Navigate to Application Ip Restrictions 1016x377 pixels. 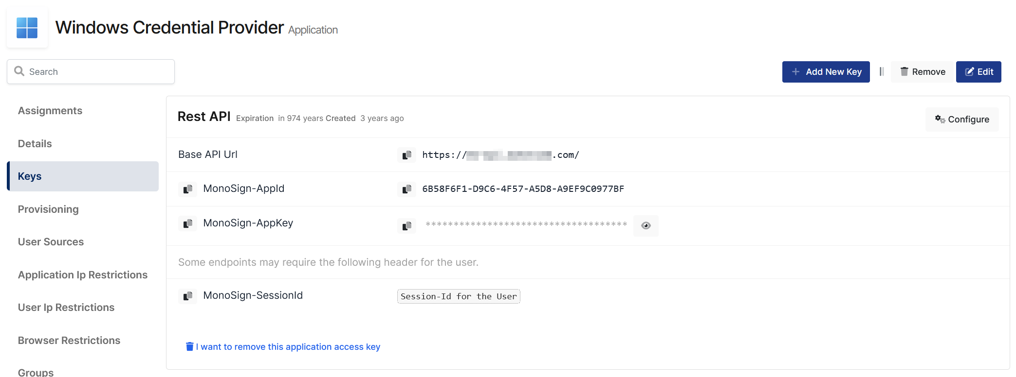point(83,275)
